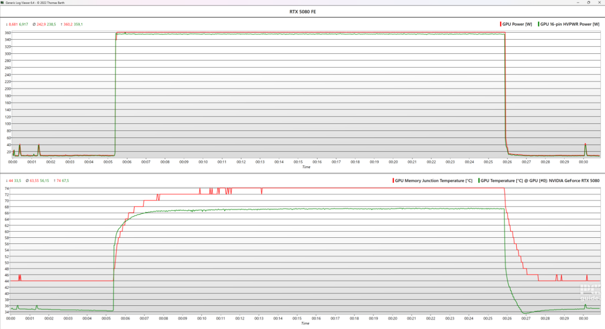605x329 pixels.
Task: Click the 'Time' axis label under the temperature chart
Action: click(x=306, y=323)
